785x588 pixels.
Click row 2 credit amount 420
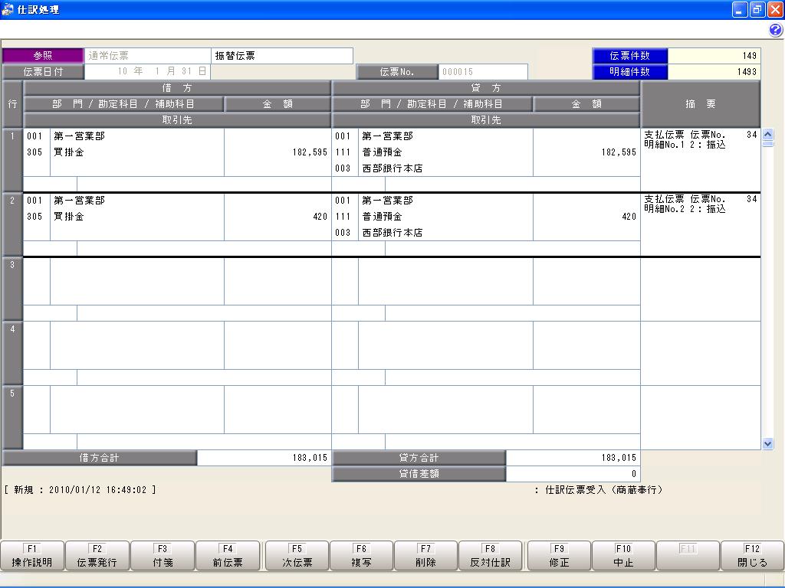point(629,217)
